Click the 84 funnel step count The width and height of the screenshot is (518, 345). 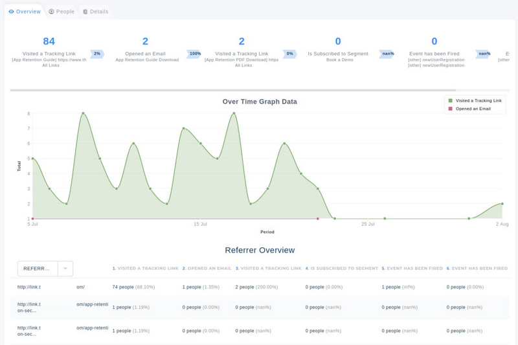(x=49, y=41)
